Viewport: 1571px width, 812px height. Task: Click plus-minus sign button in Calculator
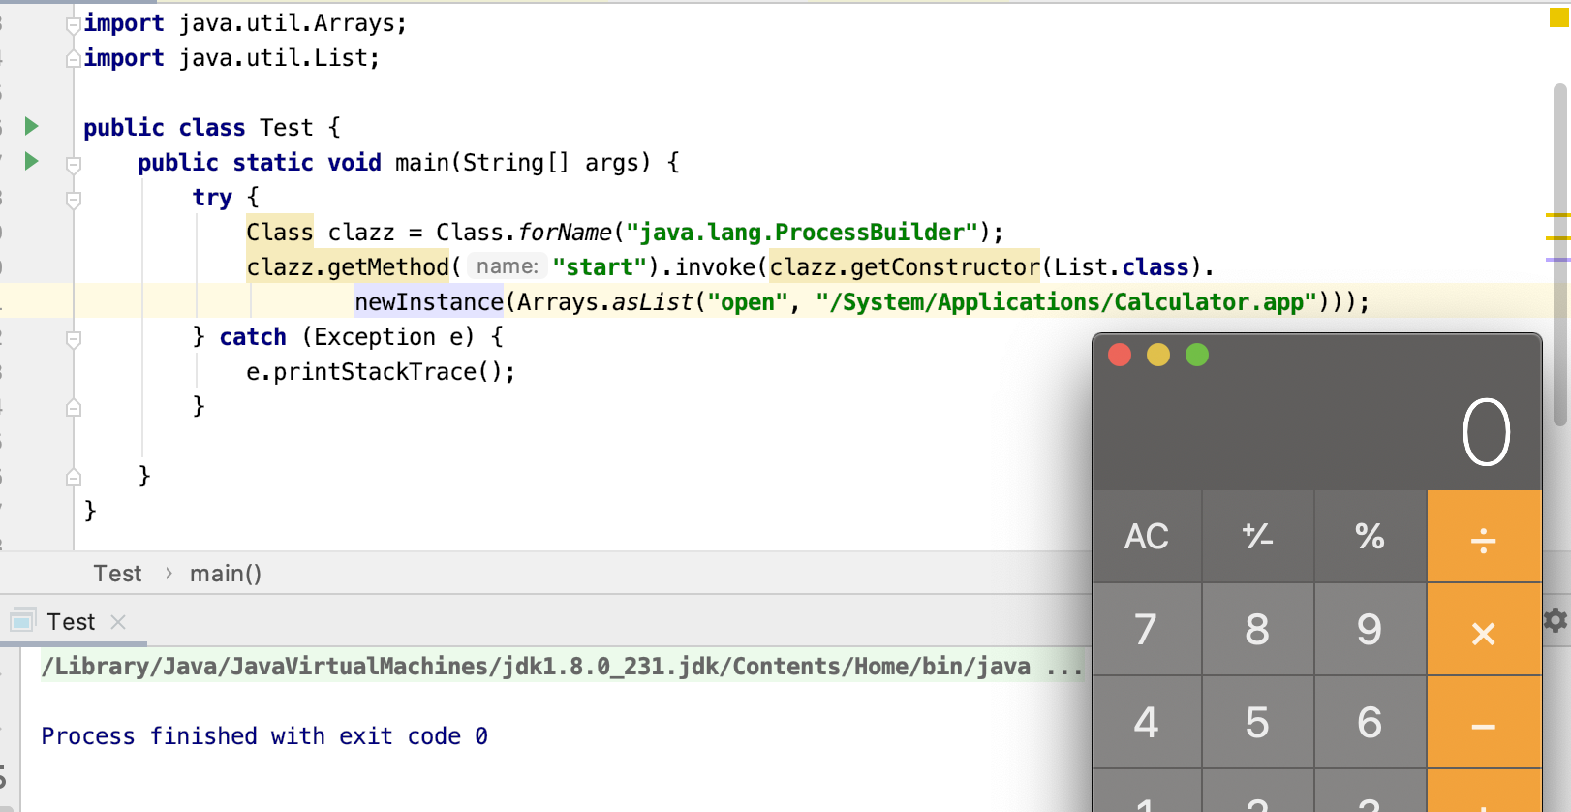1257,536
